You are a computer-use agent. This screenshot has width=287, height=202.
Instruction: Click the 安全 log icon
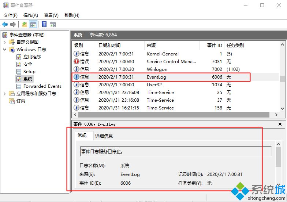pos(19,64)
